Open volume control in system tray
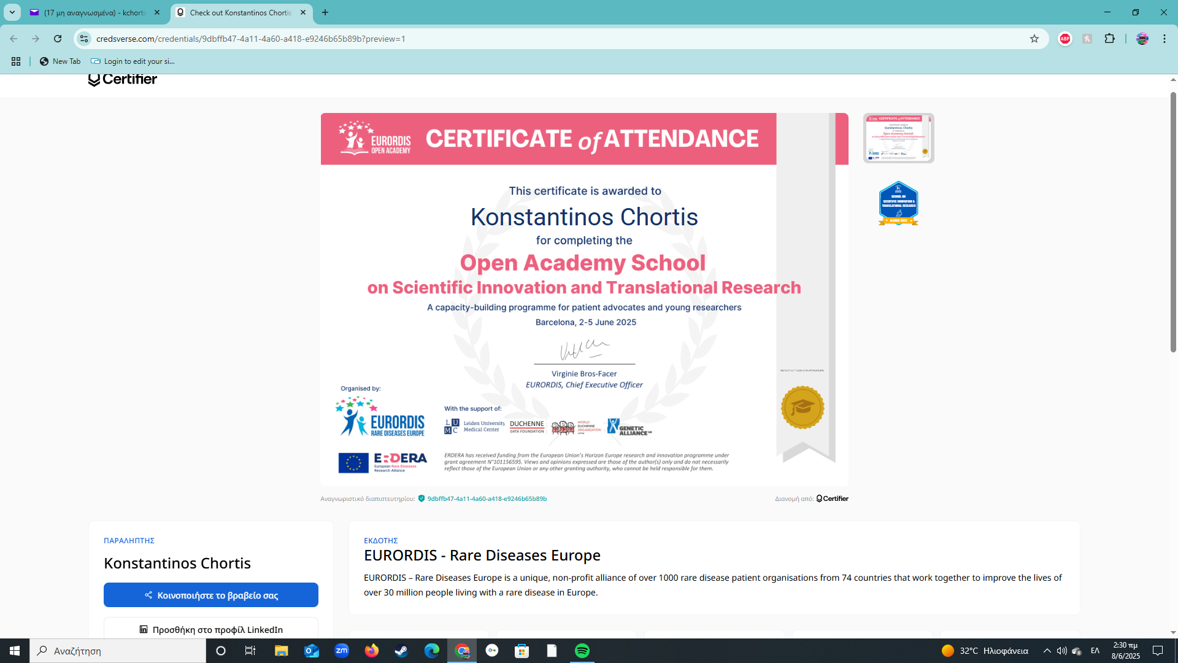 [x=1062, y=651]
